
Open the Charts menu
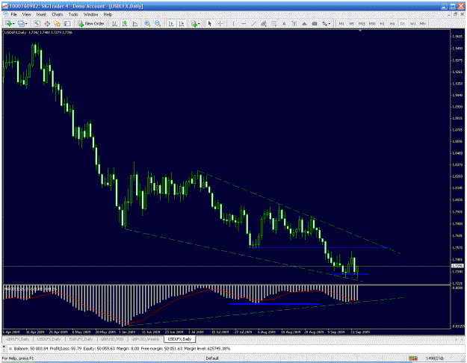click(58, 14)
